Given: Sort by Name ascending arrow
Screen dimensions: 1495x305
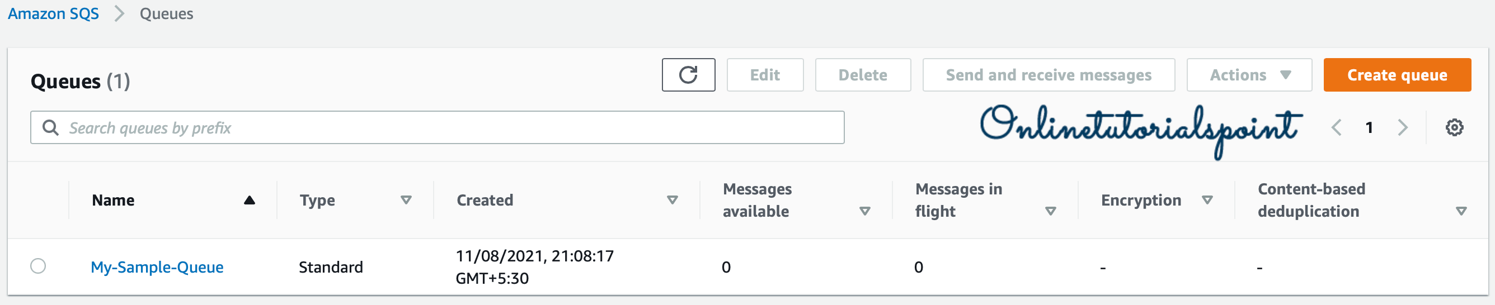Looking at the screenshot, I should point(250,200).
